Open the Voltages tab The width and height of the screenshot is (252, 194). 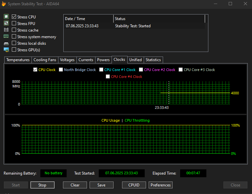point(67,60)
